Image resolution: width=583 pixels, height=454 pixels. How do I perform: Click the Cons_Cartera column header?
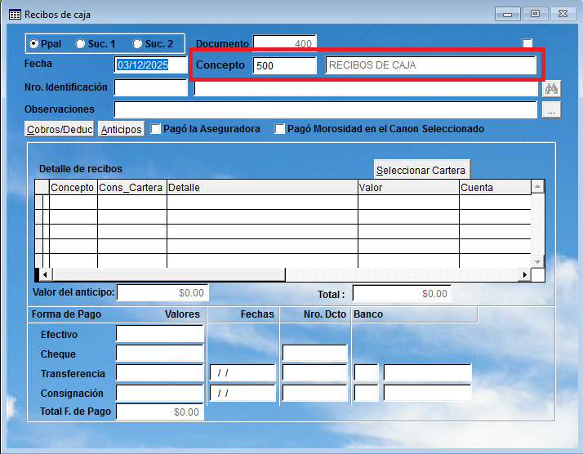[132, 188]
